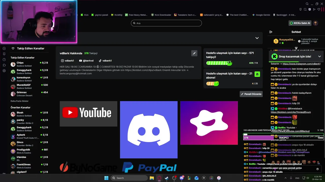Click the follower goal progress bar 429 / 1 B

click(x=219, y=63)
